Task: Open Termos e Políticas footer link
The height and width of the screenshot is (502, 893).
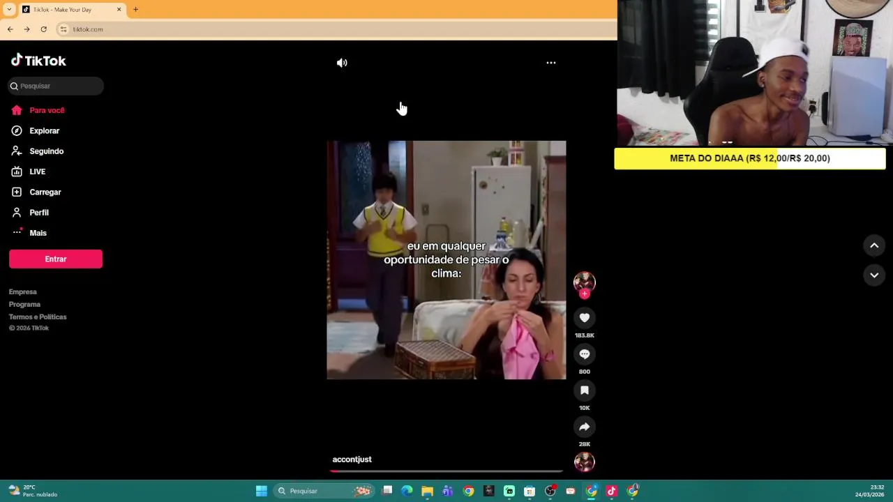Action: click(38, 317)
